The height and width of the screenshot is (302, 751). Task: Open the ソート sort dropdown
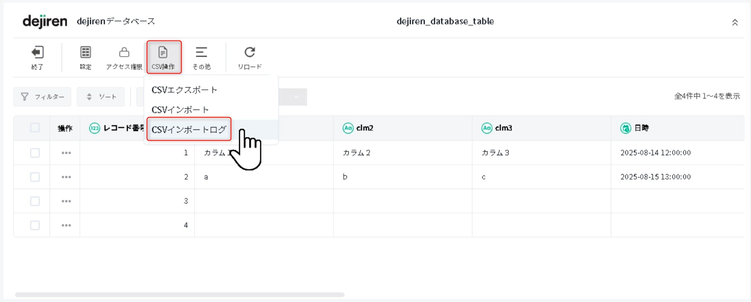(x=101, y=97)
